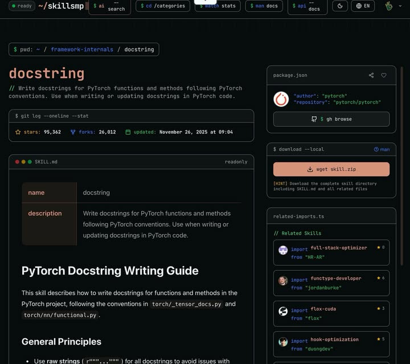Expand the user avatar menu chevron
Viewport: 410px width, 364px height.
click(x=400, y=6)
